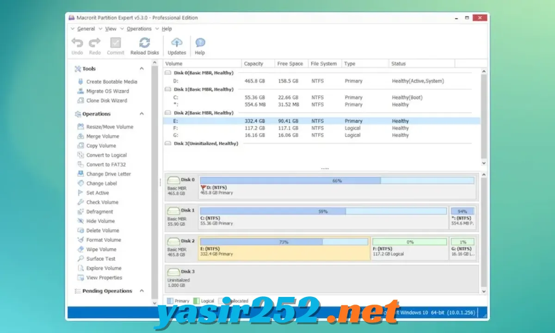Open the Updates cloud icon
555x333 pixels.
tap(177, 43)
